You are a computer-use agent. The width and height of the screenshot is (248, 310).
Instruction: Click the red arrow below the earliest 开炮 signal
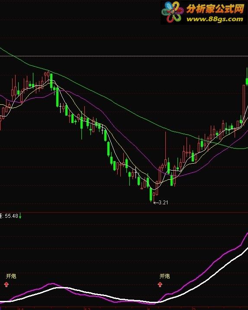click(x=6, y=284)
